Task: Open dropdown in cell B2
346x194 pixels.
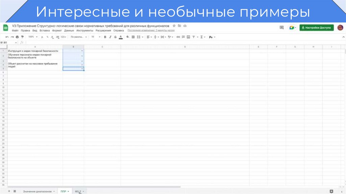Action: pyautogui.click(x=82, y=56)
